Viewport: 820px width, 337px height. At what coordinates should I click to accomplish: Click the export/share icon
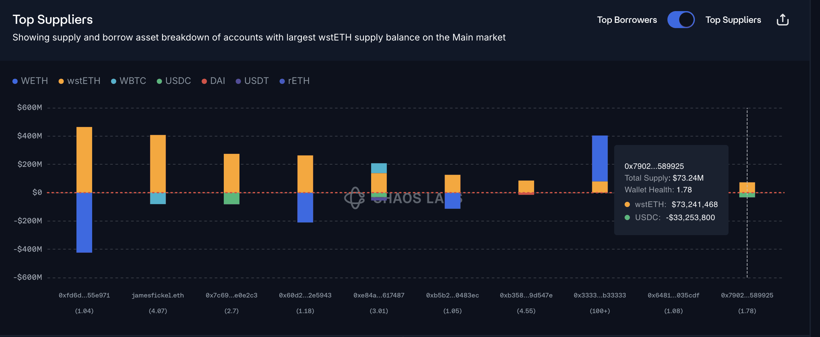pos(782,20)
